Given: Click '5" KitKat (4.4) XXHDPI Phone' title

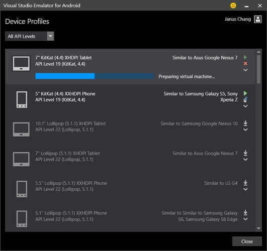Looking at the screenshot, I should 65,94.
